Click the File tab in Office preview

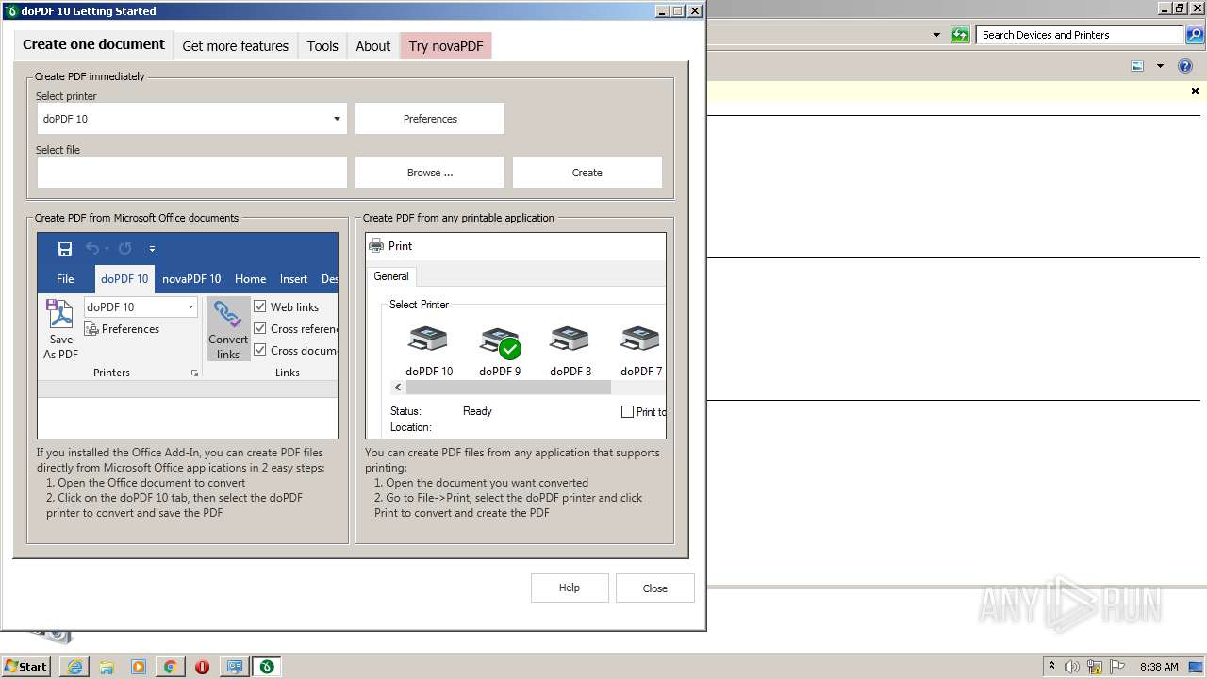click(65, 279)
